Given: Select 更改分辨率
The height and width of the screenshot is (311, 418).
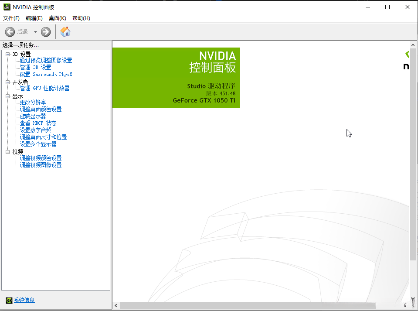Looking at the screenshot, I should pyautogui.click(x=33, y=103).
